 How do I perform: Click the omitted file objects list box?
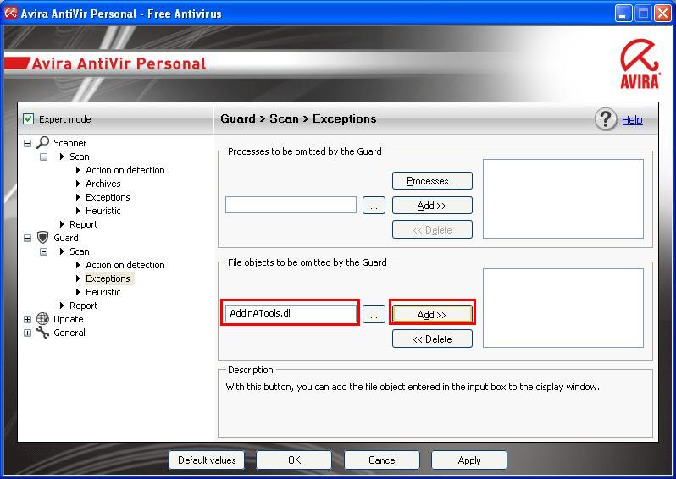point(563,308)
